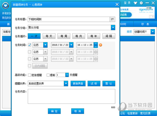The height and width of the screenshot is (116, 157).
Task: Open the skin (shirt) icon in main window
Action: pyautogui.click(x=136, y=3)
